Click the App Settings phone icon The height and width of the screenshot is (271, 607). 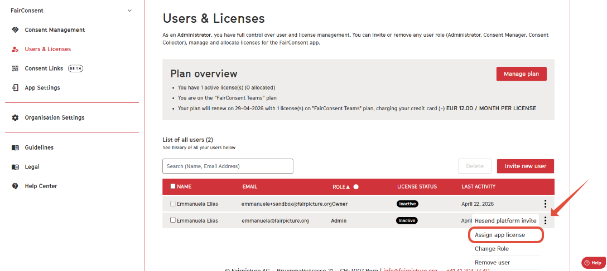[15, 87]
